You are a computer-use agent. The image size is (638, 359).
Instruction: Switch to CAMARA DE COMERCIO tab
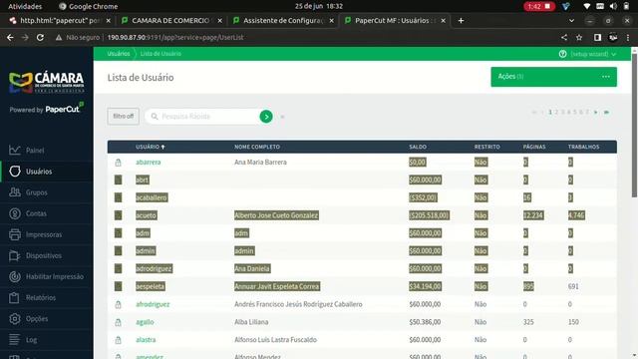[x=170, y=20]
